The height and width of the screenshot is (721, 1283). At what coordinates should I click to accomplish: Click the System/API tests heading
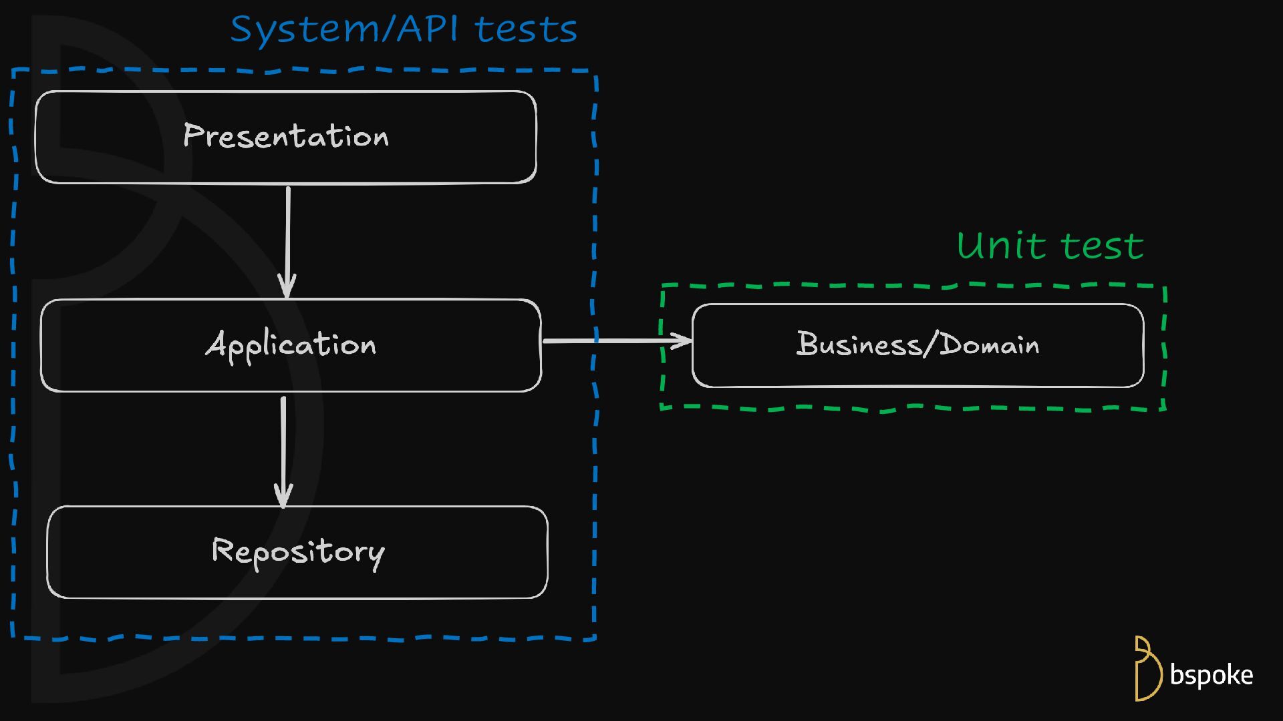coord(404,29)
